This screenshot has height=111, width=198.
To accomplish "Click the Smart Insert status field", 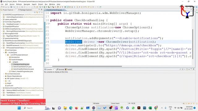I will (115, 103).
